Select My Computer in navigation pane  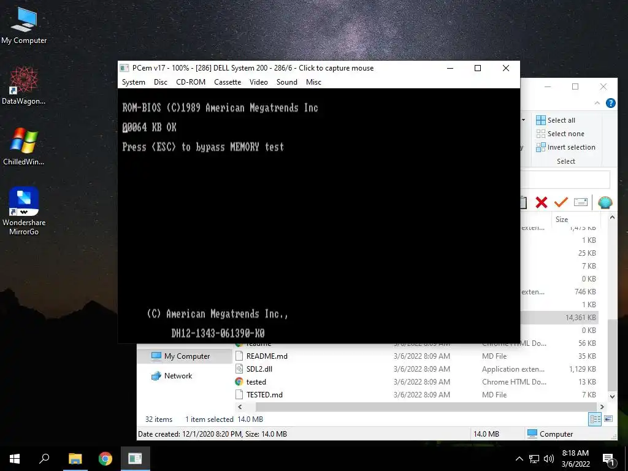[x=185, y=356]
